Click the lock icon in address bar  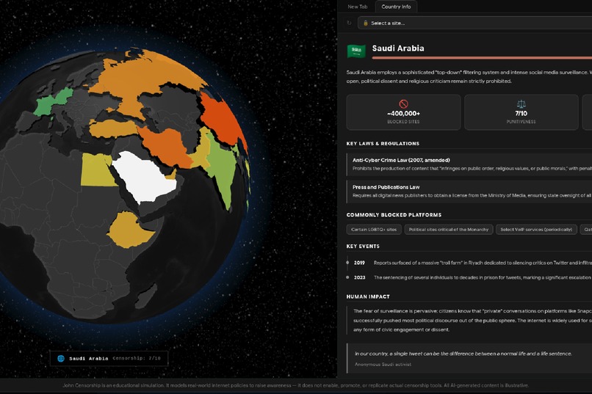click(365, 23)
